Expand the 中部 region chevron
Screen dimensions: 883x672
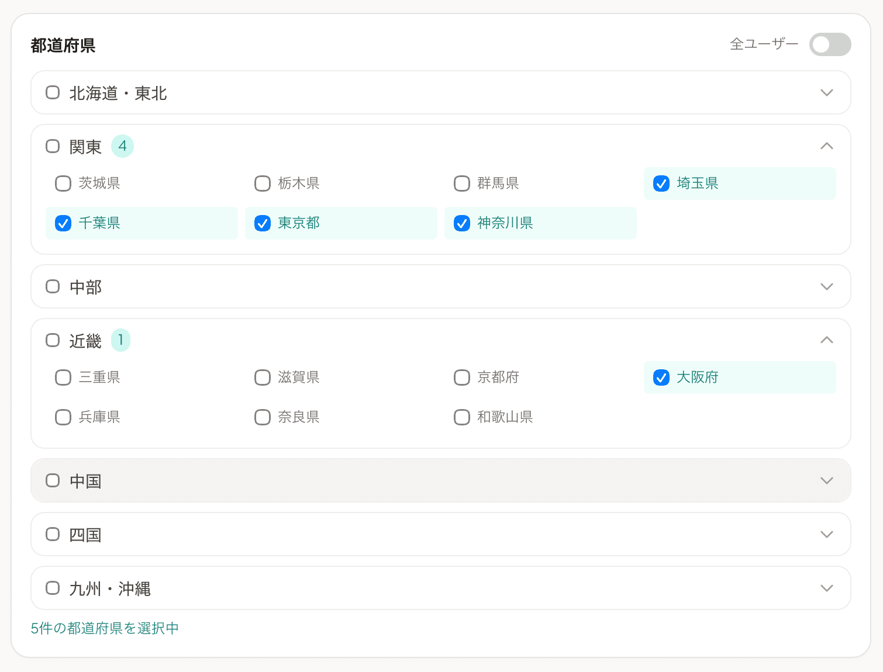[x=826, y=287]
